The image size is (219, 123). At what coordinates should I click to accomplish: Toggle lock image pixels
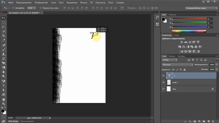point(177,70)
